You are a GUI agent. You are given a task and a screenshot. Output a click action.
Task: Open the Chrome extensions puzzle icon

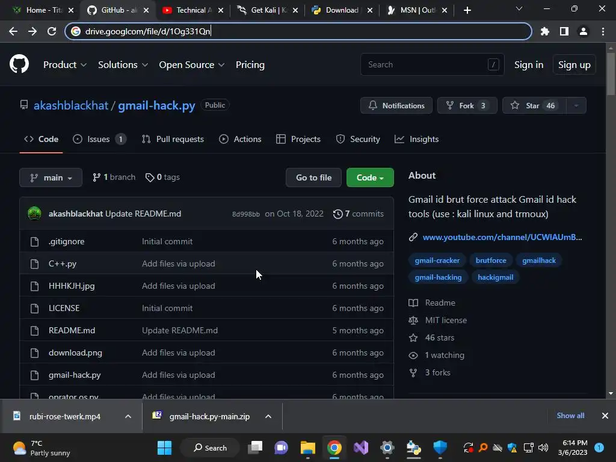click(545, 31)
